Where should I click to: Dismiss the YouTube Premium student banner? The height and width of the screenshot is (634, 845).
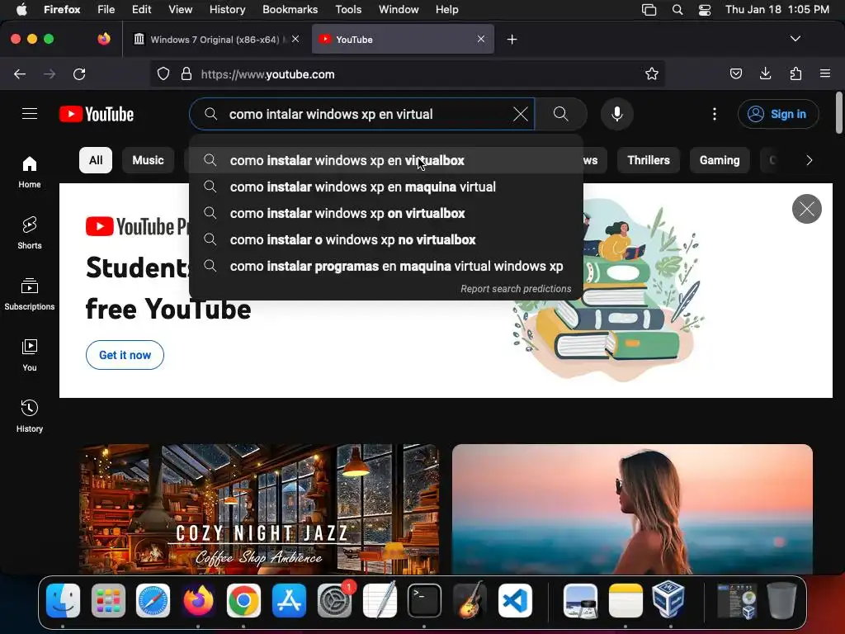(807, 209)
